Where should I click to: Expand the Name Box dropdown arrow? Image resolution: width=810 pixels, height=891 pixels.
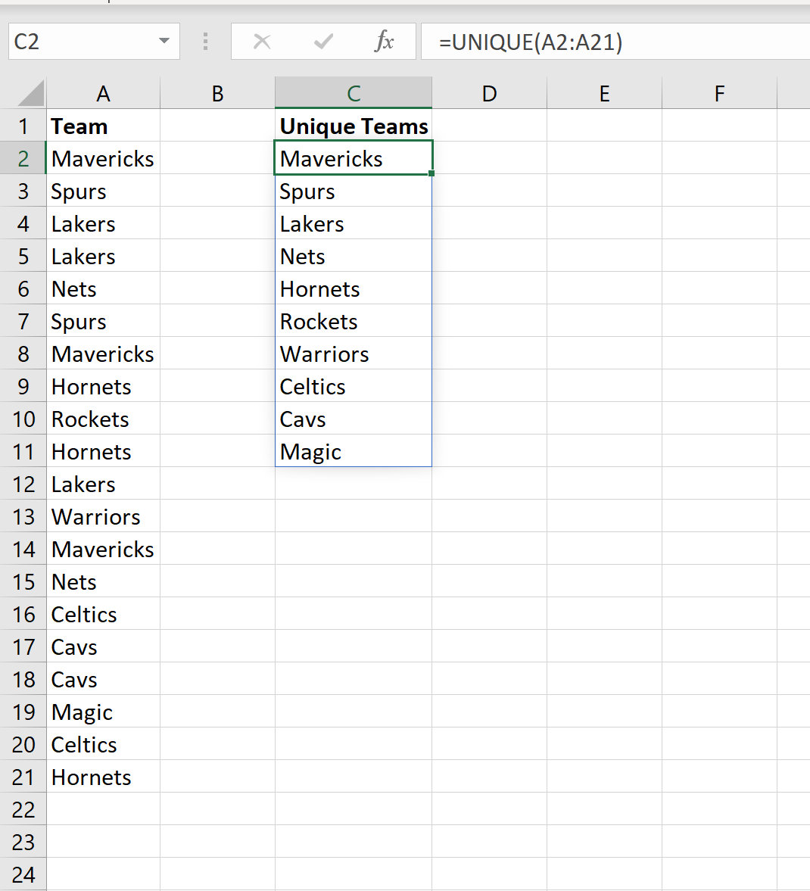(x=164, y=41)
